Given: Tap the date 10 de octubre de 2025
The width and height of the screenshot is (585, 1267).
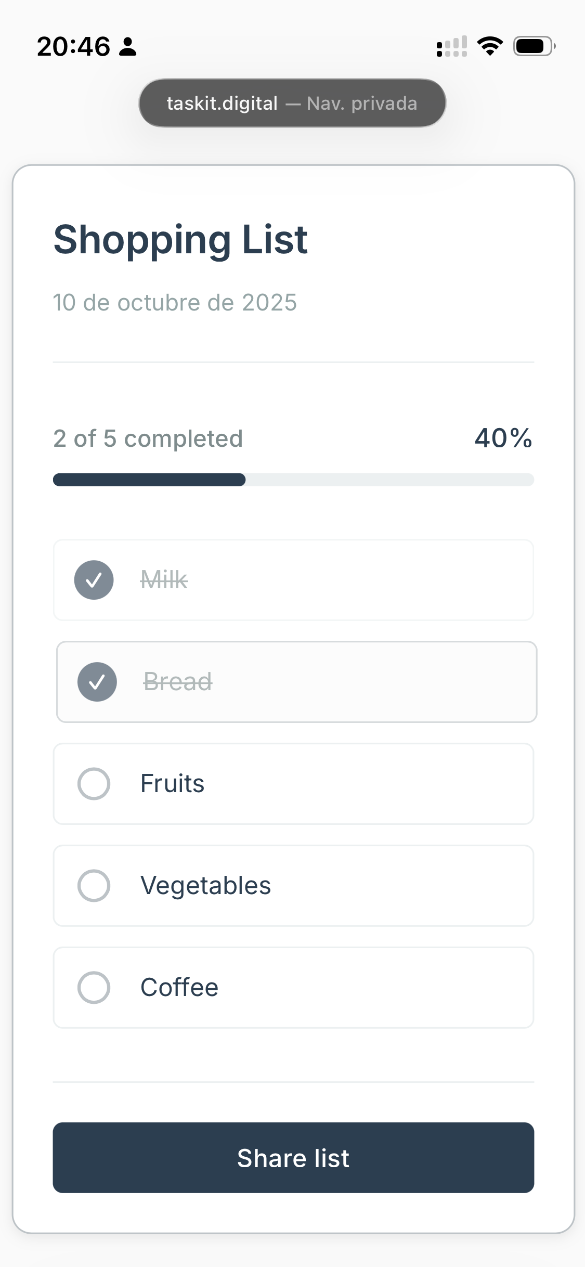Looking at the screenshot, I should [175, 303].
